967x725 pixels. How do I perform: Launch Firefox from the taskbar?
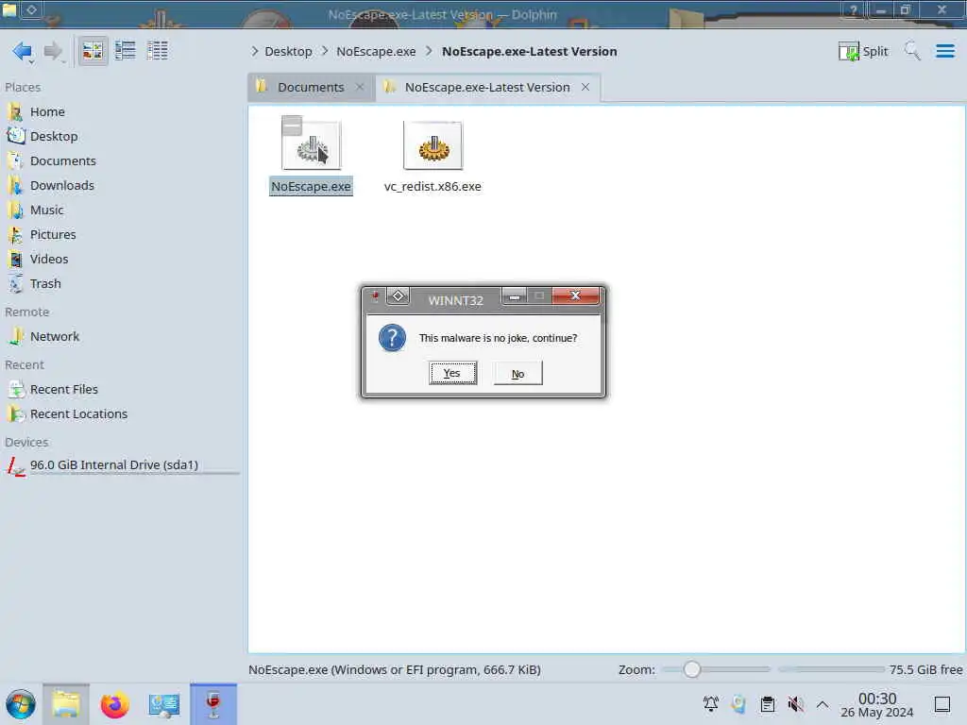114,704
